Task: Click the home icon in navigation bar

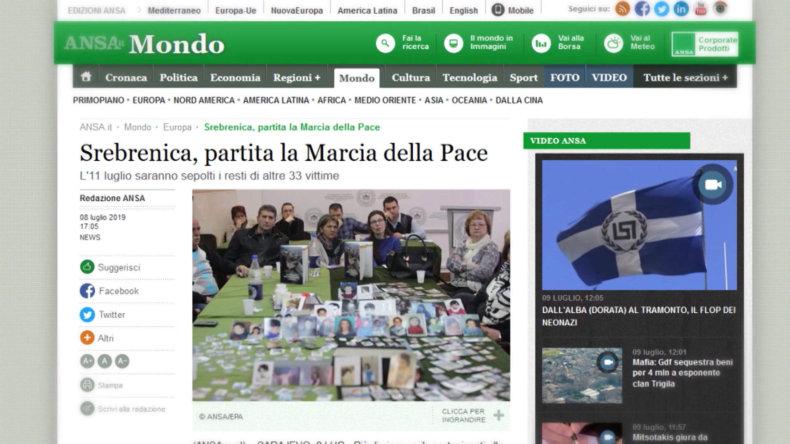Action: [x=86, y=77]
